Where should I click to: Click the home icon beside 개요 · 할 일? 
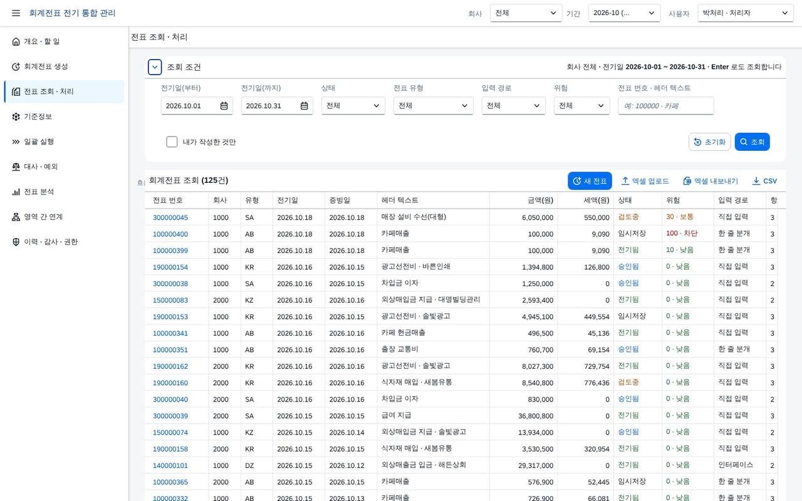(16, 41)
